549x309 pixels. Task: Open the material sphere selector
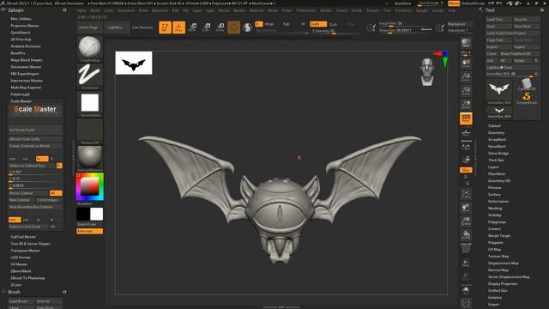(89, 159)
